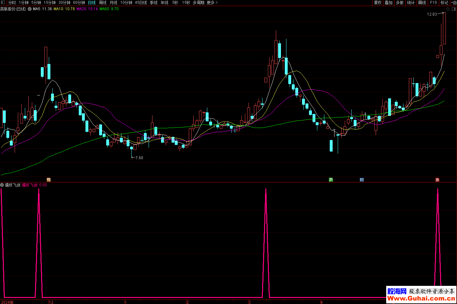The width and height of the screenshot is (457, 304).
Task: Select the 15分钟 period
Action: point(49,3)
